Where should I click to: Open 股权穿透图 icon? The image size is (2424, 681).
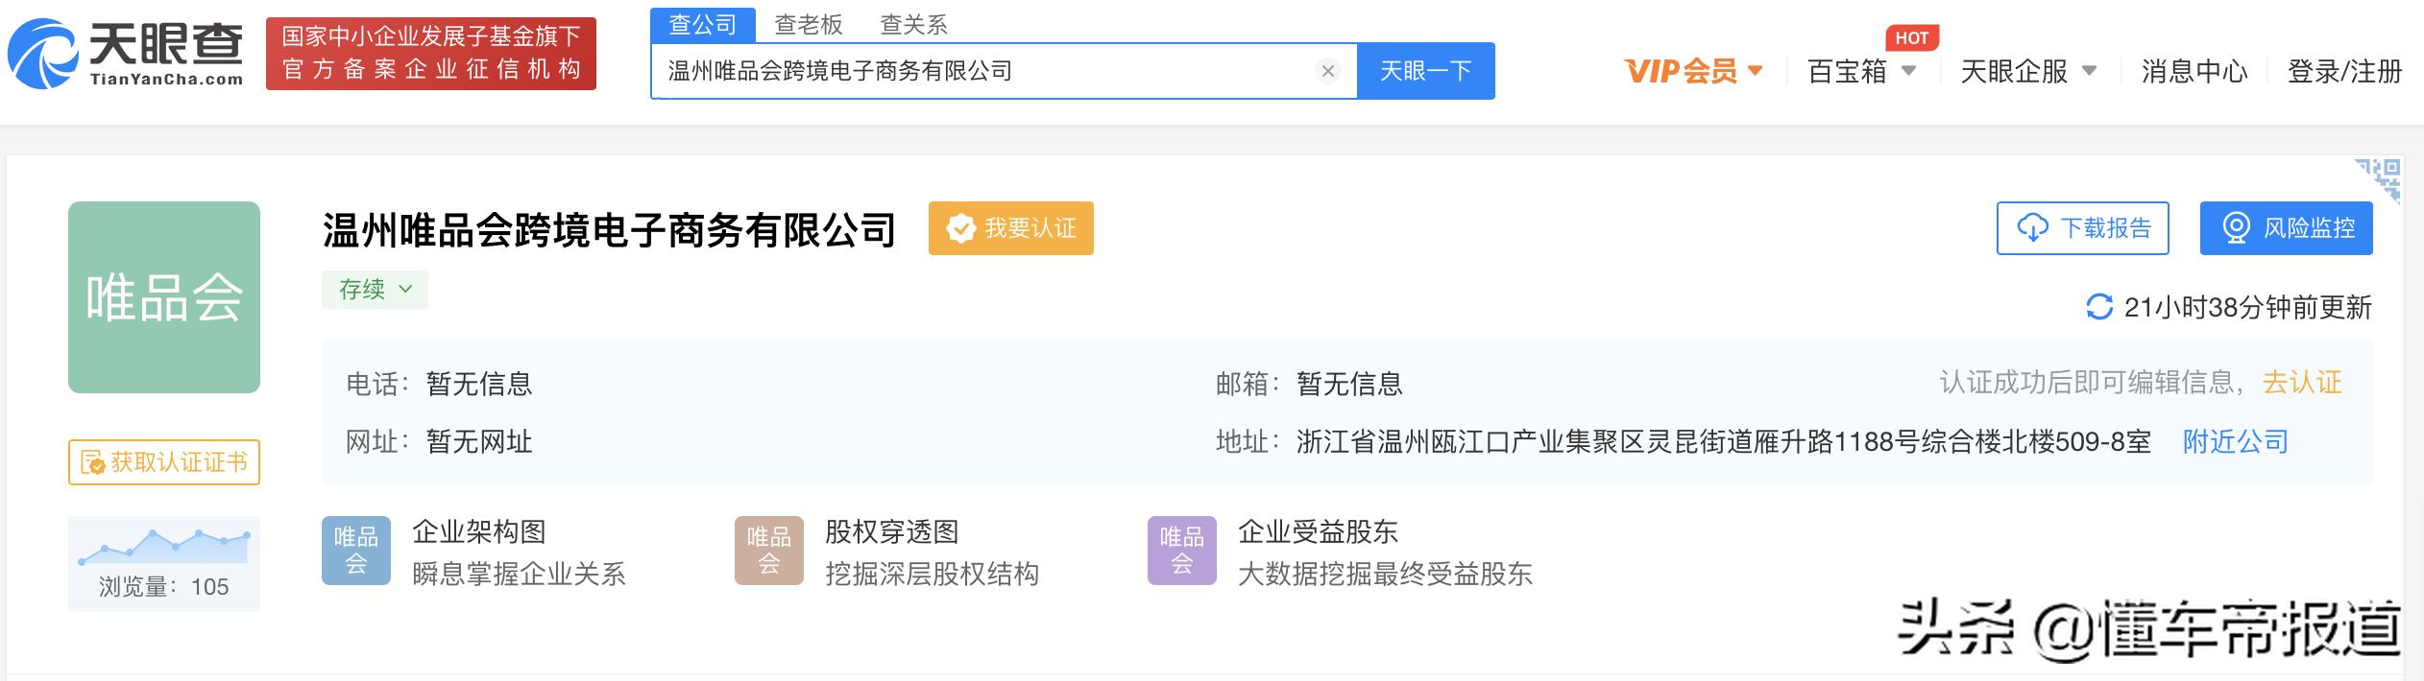pyautogui.click(x=769, y=551)
